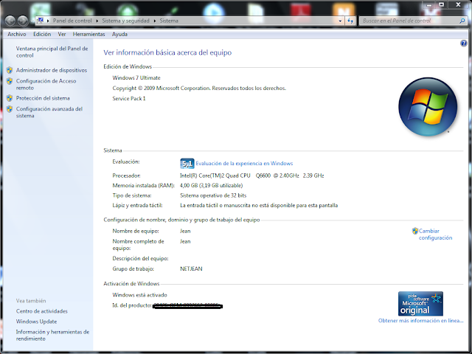472x354 pixels.
Task: Select the processor Q6600 value text
Action: [252, 176]
